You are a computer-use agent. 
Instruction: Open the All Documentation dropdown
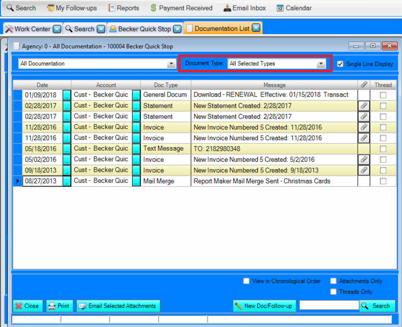pos(171,64)
